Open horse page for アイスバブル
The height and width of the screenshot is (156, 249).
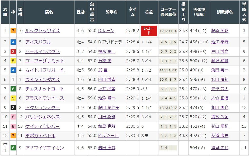point(38,42)
